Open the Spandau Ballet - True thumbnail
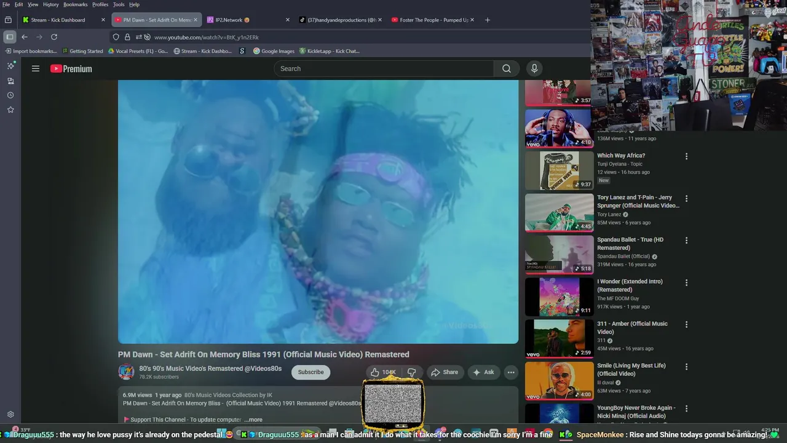787x443 pixels. (559, 254)
